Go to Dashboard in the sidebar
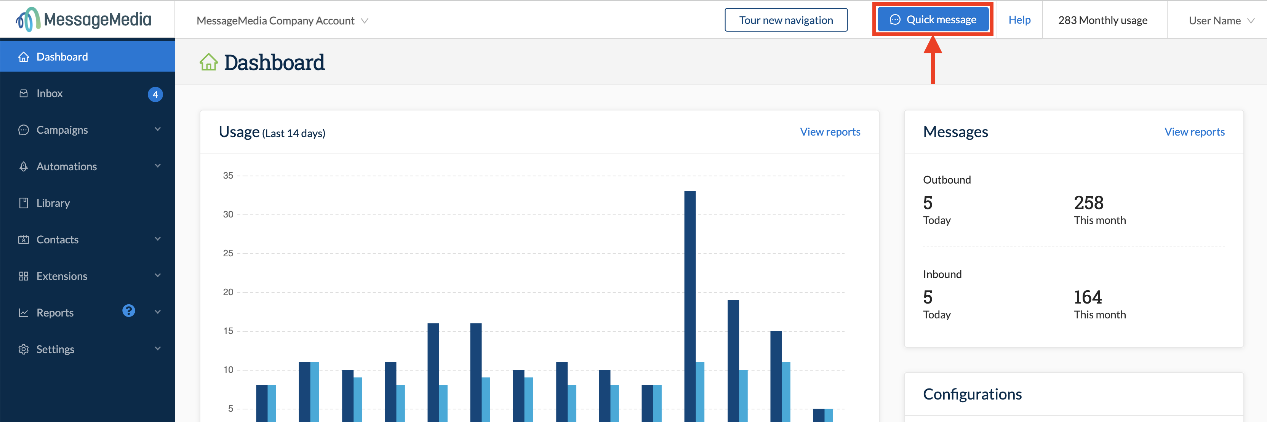 click(x=88, y=57)
